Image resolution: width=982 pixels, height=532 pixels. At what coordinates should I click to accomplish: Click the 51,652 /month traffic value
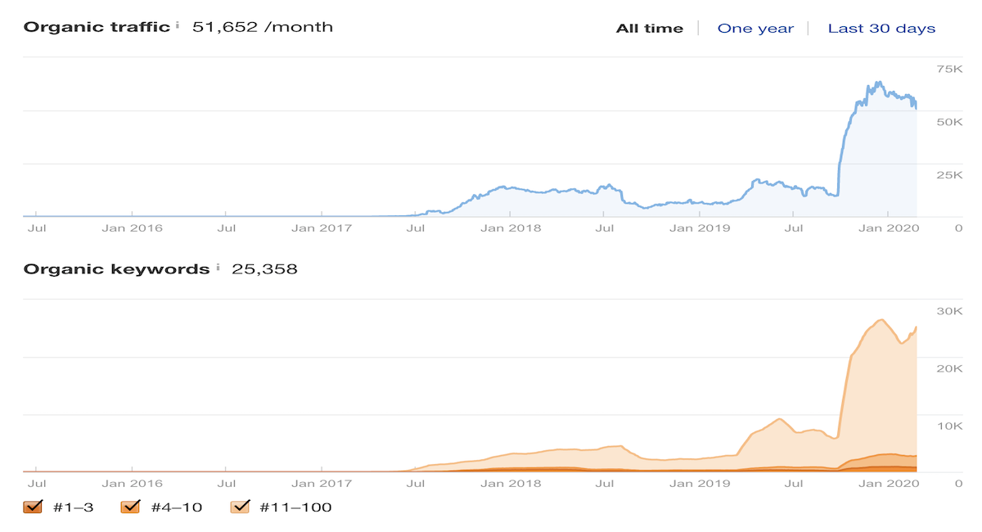[x=263, y=26]
